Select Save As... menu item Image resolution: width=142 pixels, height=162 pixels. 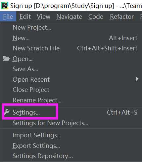tap(71, 69)
